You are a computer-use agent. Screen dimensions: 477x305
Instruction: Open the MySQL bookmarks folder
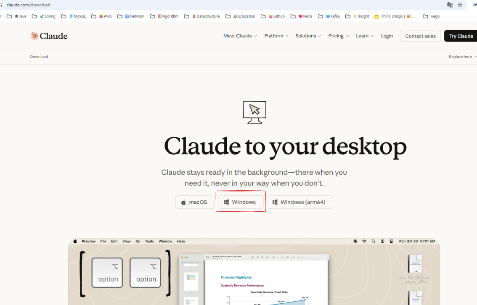[x=73, y=16]
